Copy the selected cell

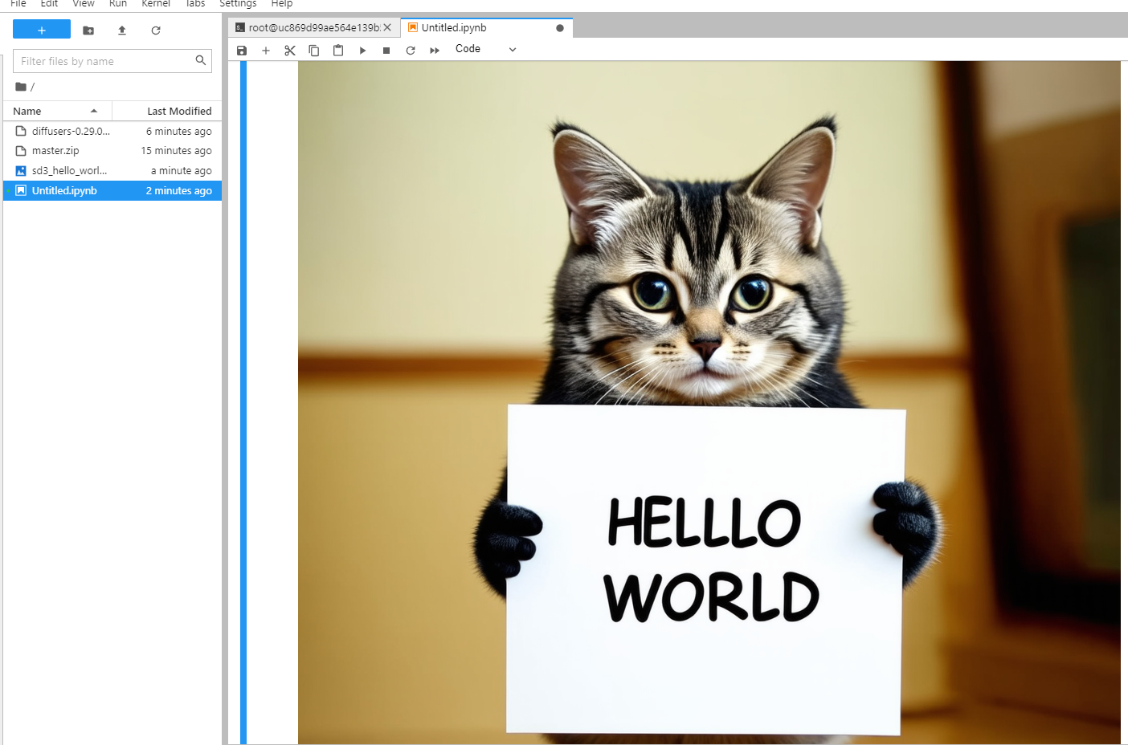[x=314, y=51]
